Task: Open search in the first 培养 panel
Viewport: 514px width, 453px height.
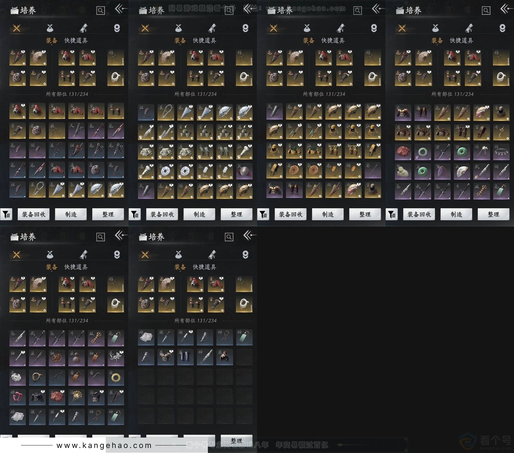Action: pos(100,11)
